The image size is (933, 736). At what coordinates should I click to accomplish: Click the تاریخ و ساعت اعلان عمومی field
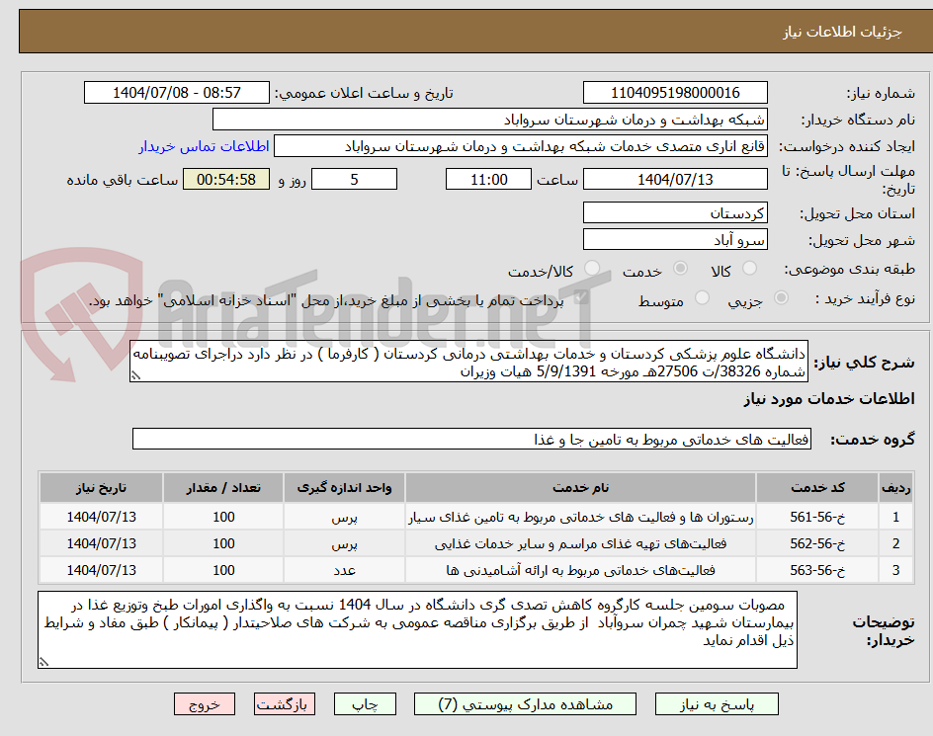pyautogui.click(x=174, y=92)
